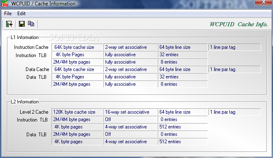The image size is (273, 158).
Task: Select L1 Data TLB '32 entries' cell
Action: tap(183, 77)
